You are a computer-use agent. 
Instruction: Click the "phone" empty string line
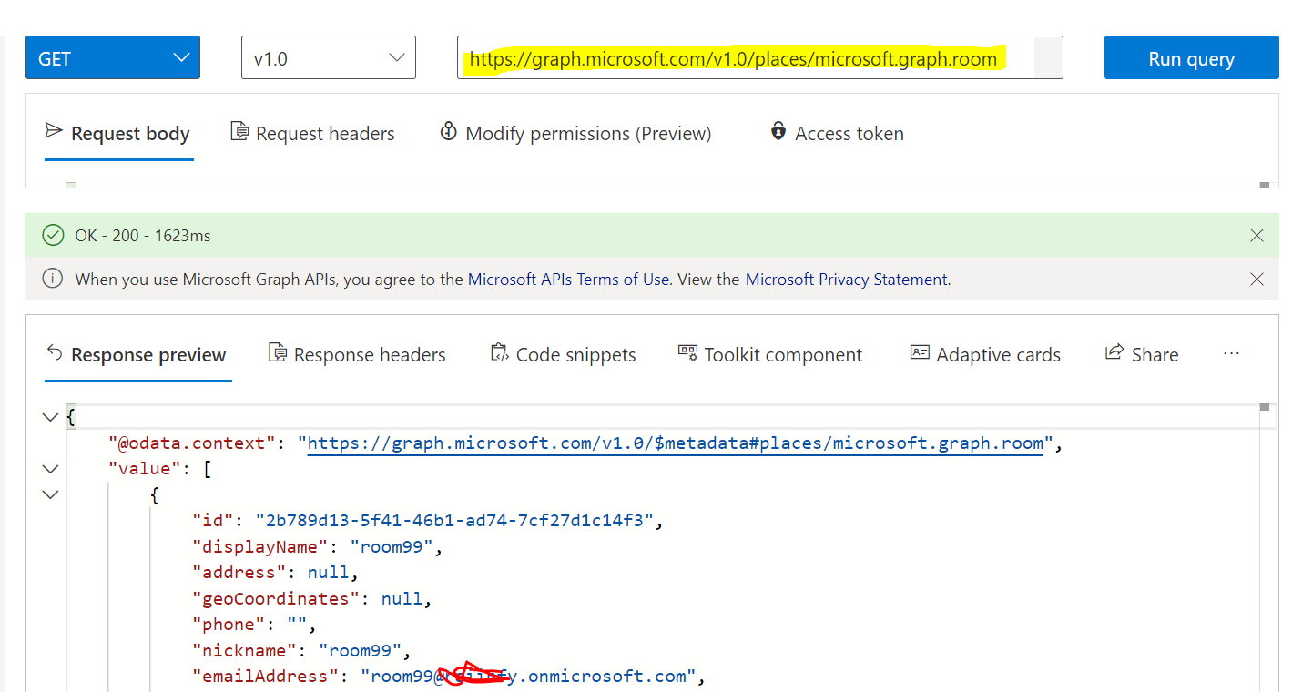click(x=253, y=625)
